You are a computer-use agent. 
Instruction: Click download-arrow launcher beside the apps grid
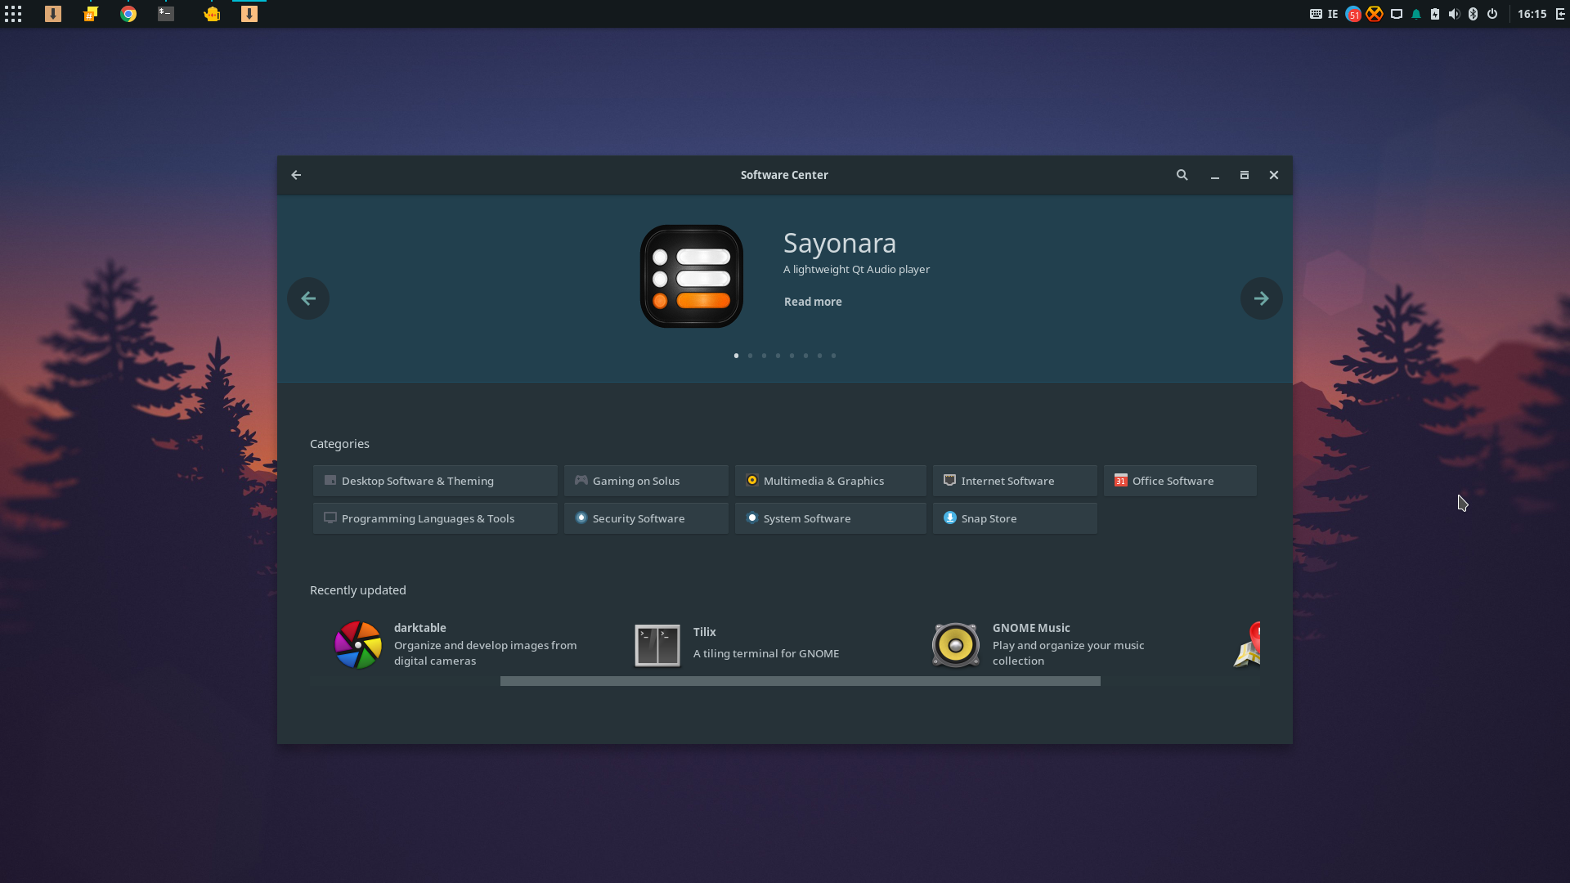(x=53, y=14)
